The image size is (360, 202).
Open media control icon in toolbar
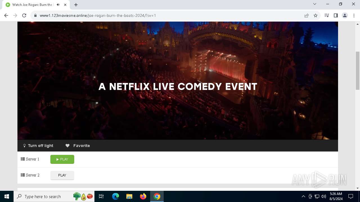pyautogui.click(x=327, y=15)
